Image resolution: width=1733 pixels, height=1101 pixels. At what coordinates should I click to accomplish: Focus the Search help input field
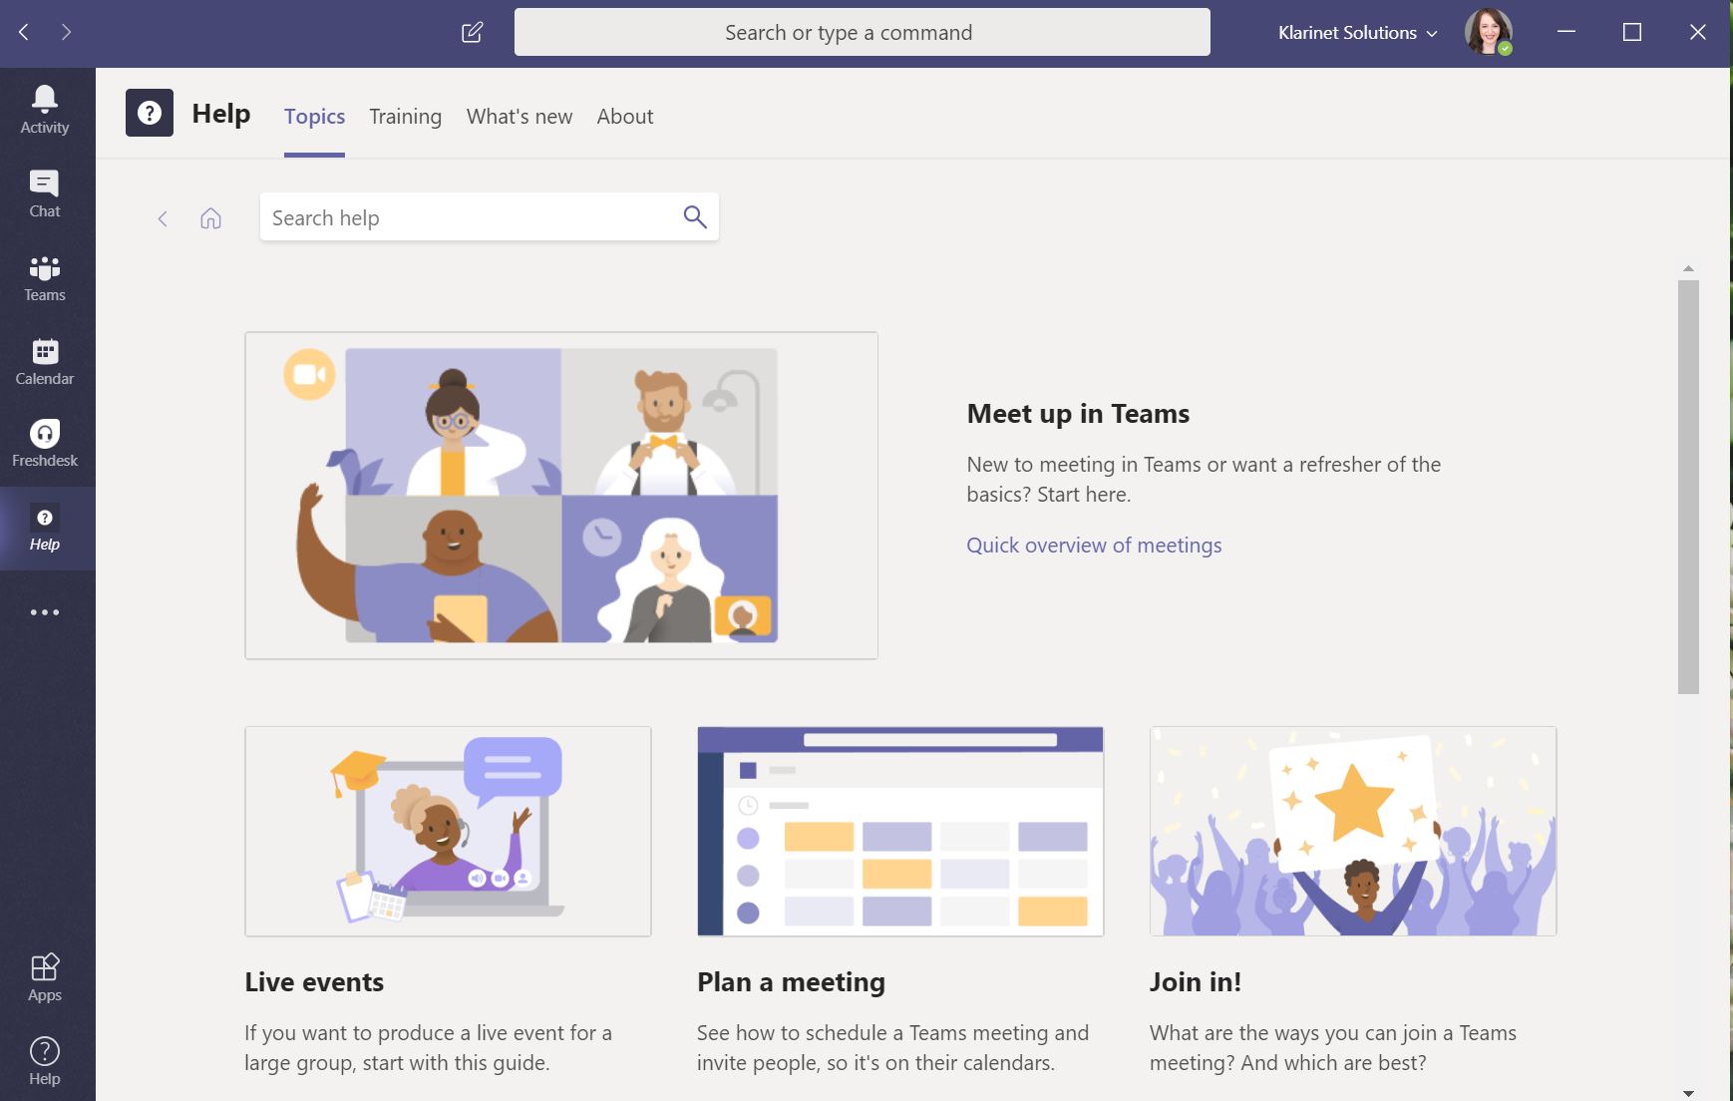[489, 216]
